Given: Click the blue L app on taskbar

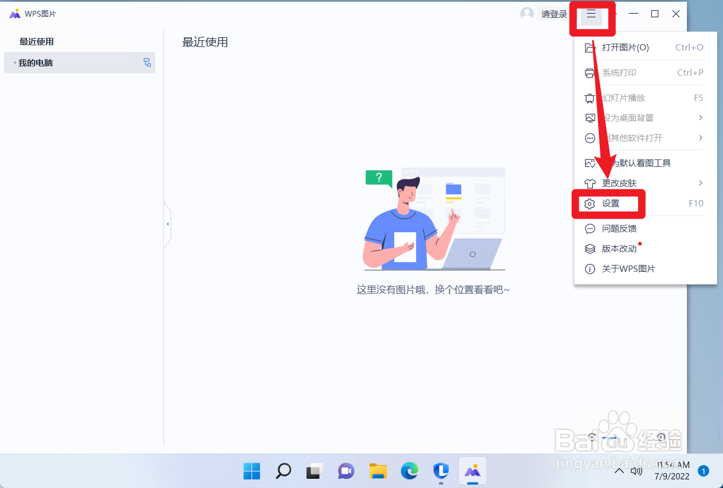Looking at the screenshot, I should point(441,471).
